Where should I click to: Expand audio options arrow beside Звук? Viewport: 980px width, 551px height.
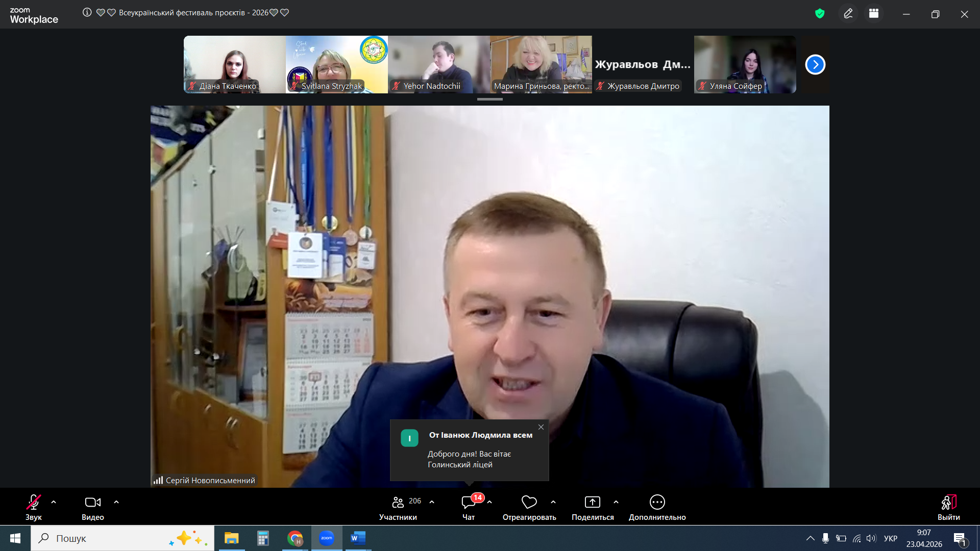pyautogui.click(x=54, y=502)
